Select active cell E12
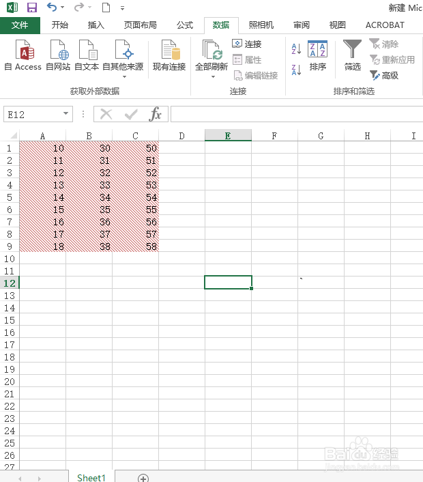Image resolution: width=423 pixels, height=482 pixels. [228, 282]
